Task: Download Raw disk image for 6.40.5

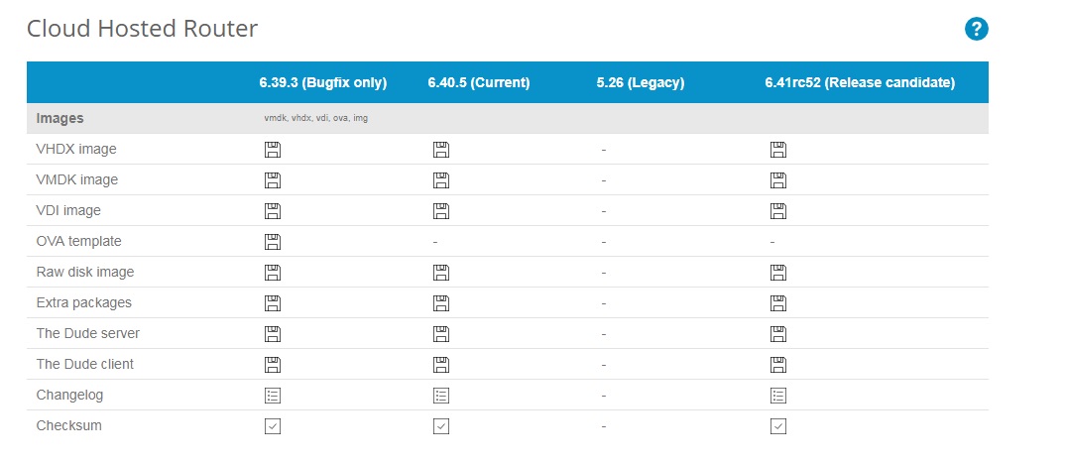Action: click(x=440, y=273)
